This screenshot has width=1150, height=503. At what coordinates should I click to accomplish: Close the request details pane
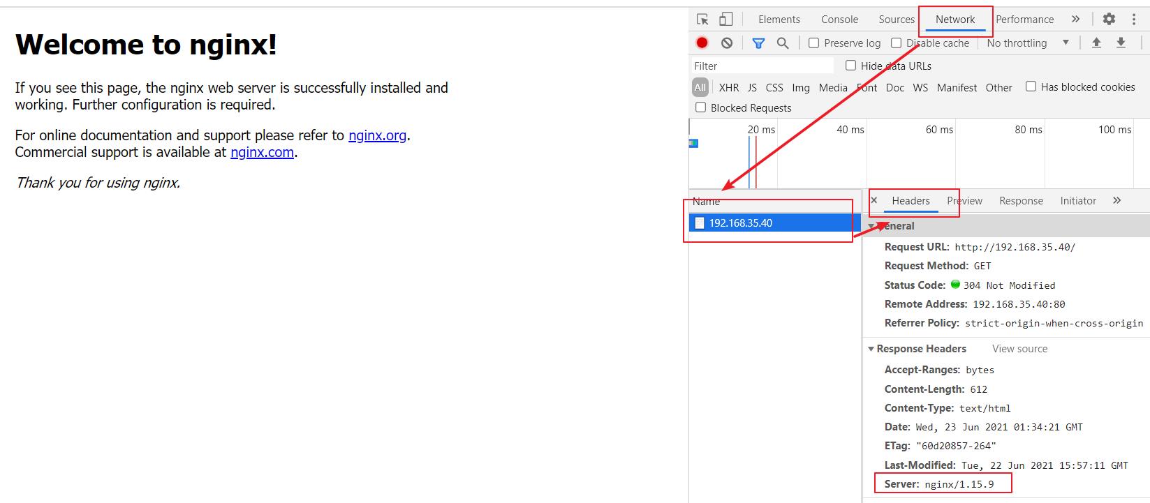[x=873, y=200]
